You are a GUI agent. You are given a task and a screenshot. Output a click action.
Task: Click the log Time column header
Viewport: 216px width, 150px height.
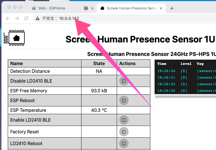pos(162,64)
